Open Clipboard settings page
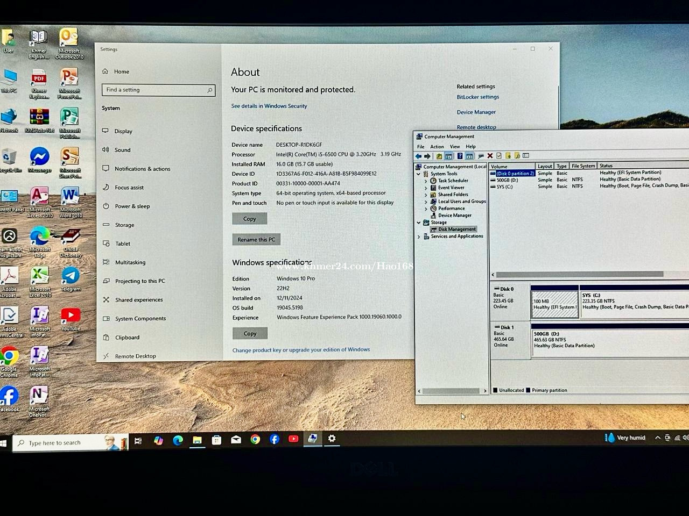Image resolution: width=689 pixels, height=516 pixels. pos(127,338)
